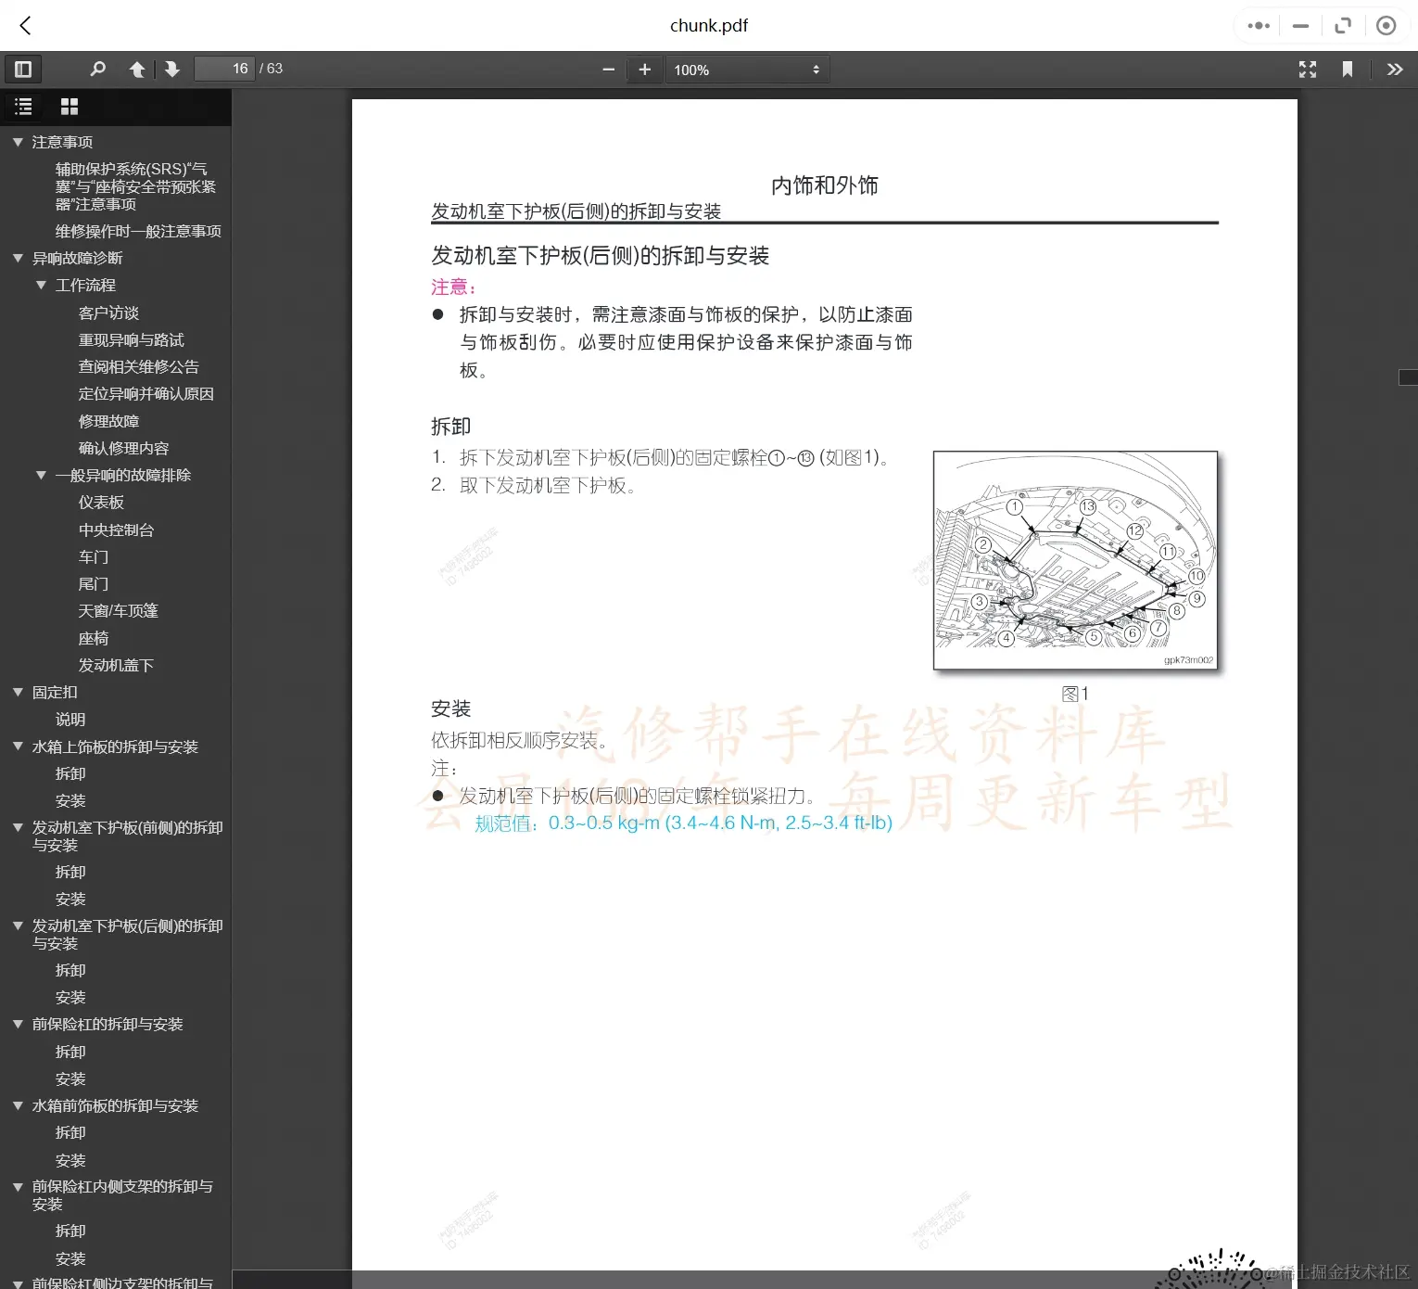The image size is (1418, 1289).
Task: Toggle the sidebar panel visibility
Action: tap(23, 69)
